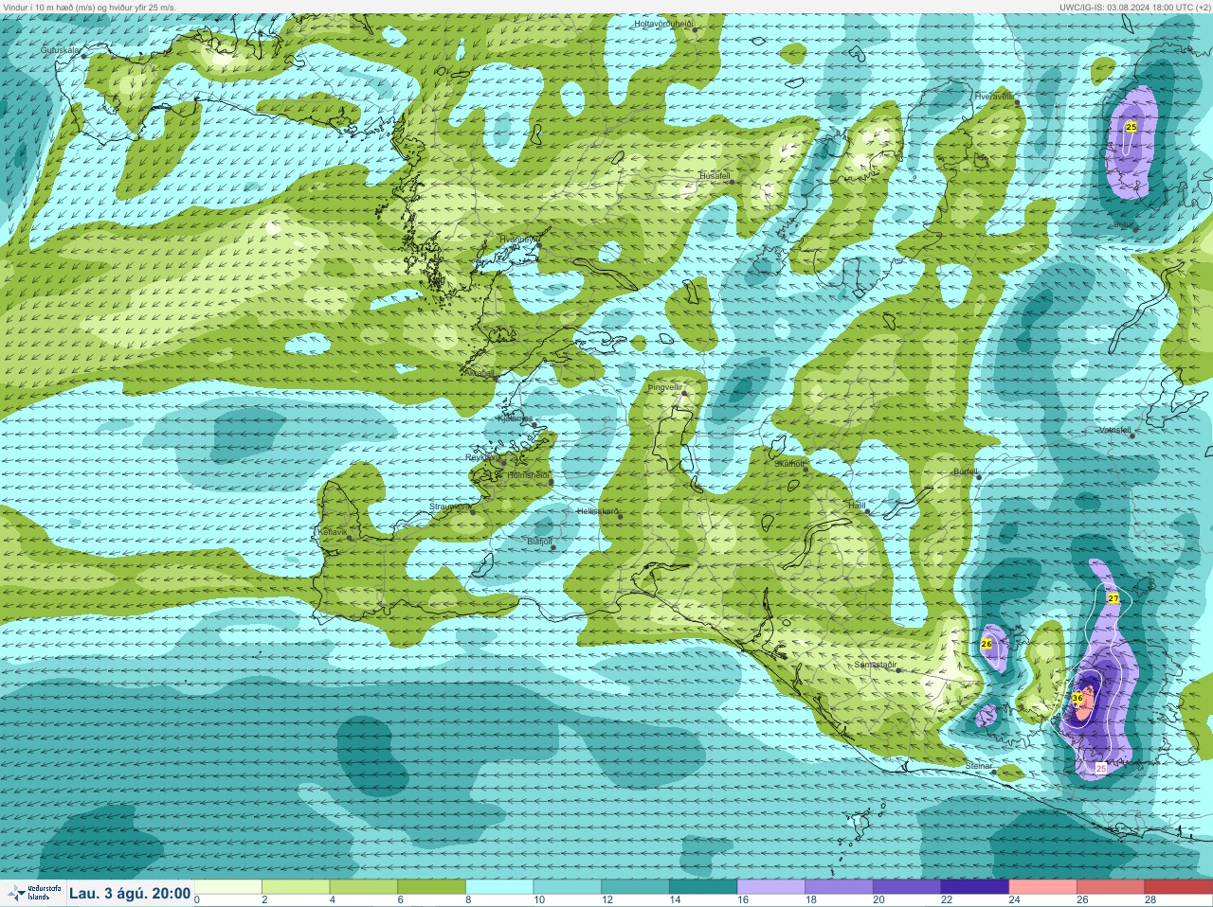The width and height of the screenshot is (1213, 907).
Task: Click the yellow gust marker 36
Action: click(1077, 698)
